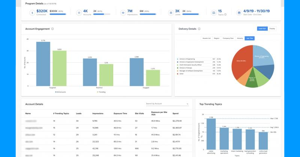Click the online lead generation bar
The width and height of the screenshot is (300, 157).
263,141
